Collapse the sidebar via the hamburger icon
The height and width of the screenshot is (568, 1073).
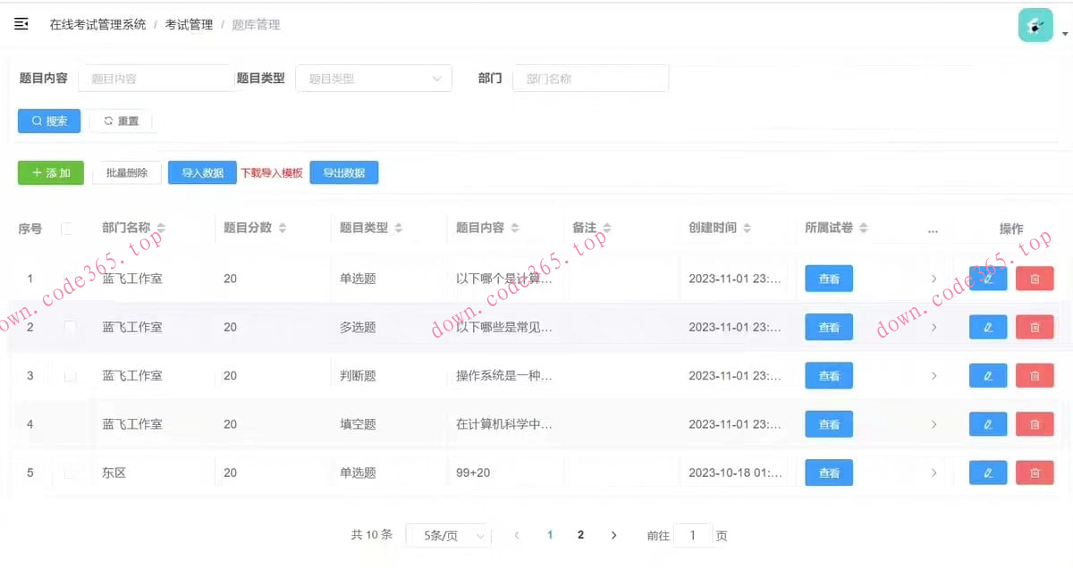pos(21,24)
